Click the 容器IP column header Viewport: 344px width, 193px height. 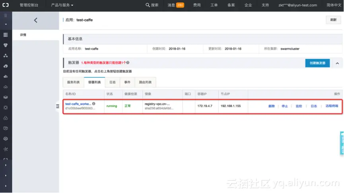point(202,94)
